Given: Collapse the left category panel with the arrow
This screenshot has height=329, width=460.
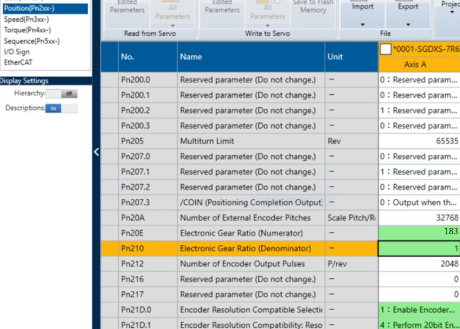Looking at the screenshot, I should 96,152.
